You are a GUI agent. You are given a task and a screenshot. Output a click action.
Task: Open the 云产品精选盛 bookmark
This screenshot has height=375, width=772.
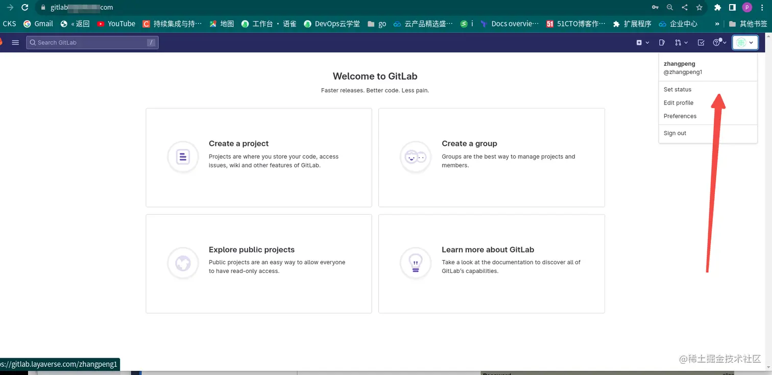click(x=423, y=23)
